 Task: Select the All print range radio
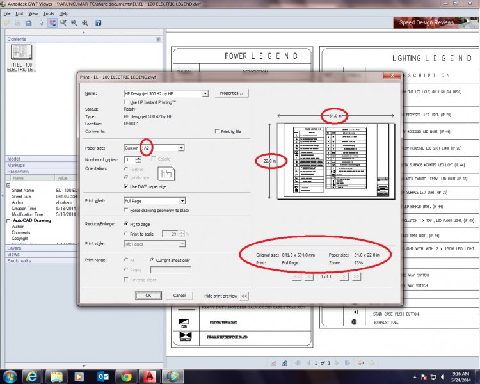click(126, 260)
